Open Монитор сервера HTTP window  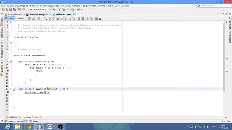[x=16, y=121]
